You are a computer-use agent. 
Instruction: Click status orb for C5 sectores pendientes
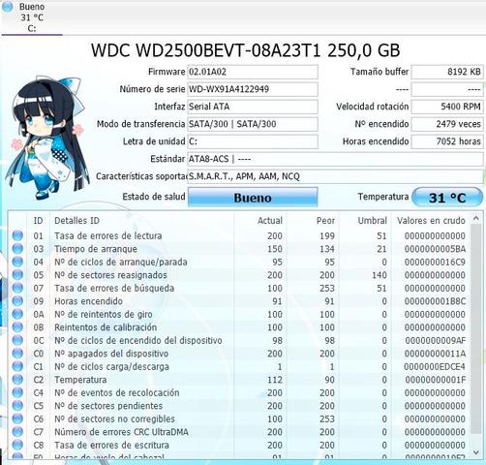(17, 406)
